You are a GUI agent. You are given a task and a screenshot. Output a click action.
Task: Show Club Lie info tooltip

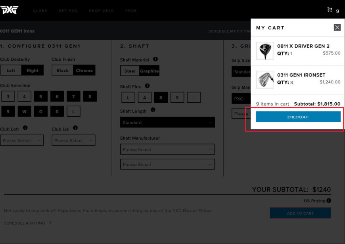75,128
